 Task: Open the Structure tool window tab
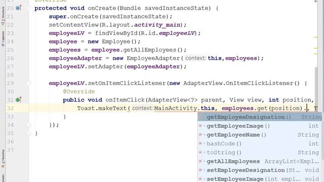(3, 16)
